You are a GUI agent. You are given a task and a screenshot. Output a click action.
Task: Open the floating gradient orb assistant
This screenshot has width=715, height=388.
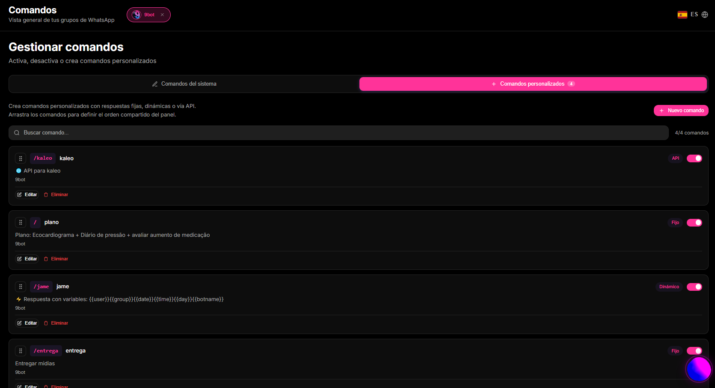(x=698, y=369)
